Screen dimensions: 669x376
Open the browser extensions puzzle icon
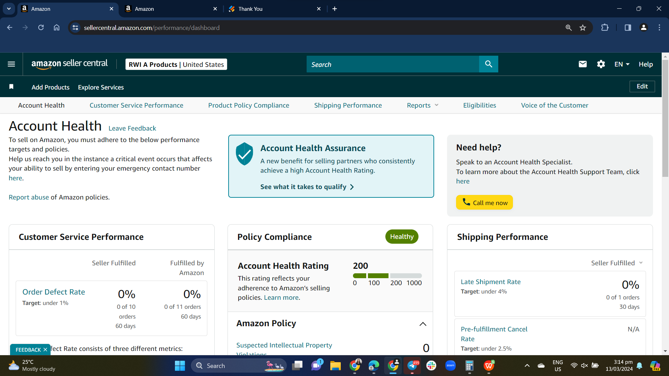pos(605,28)
